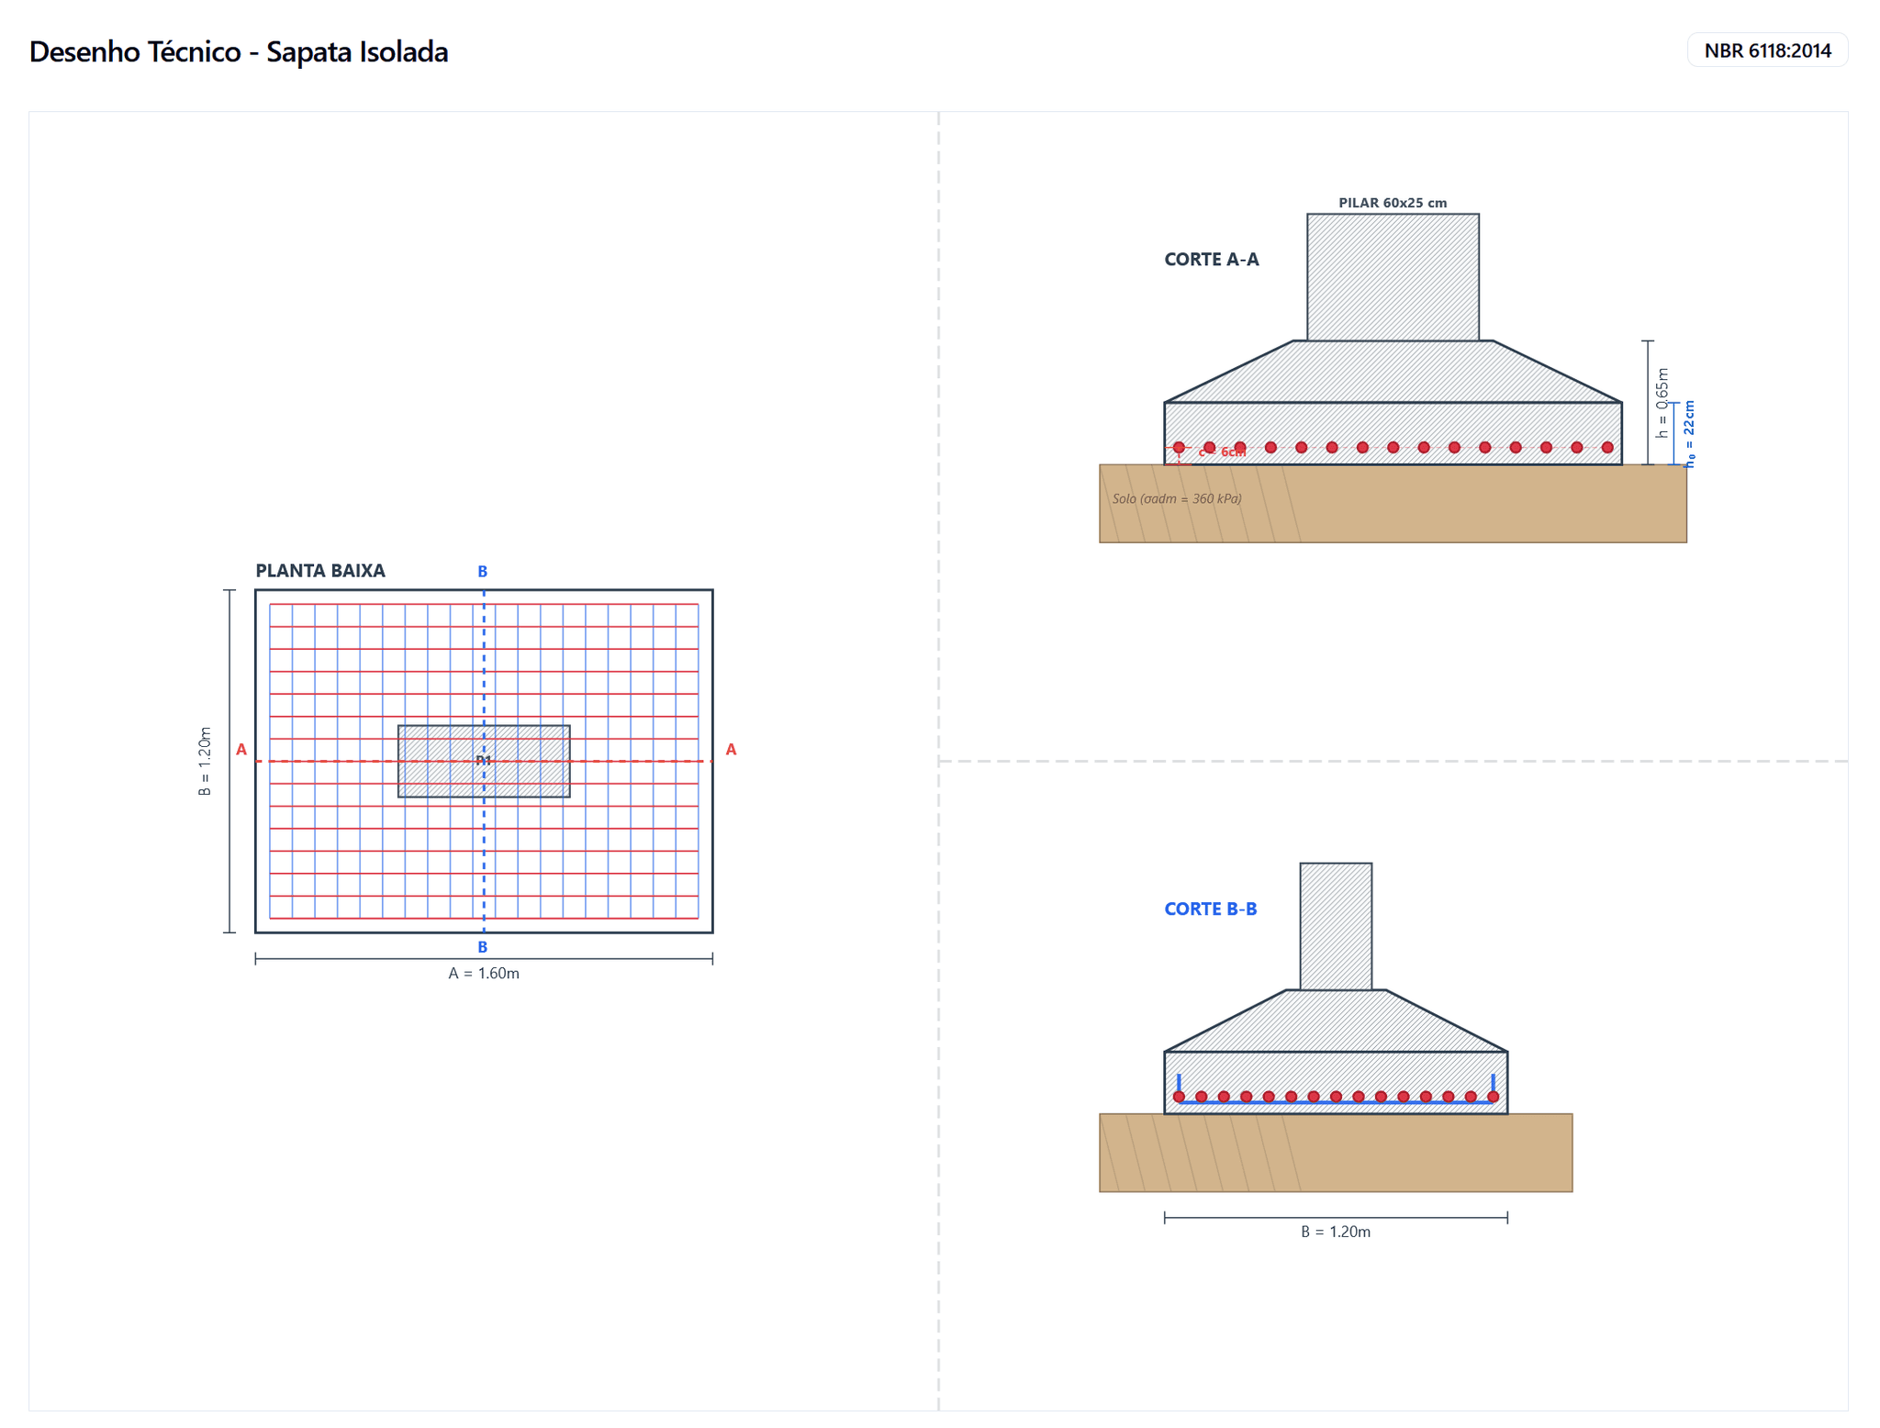Click the A = 1.60m dimension text
1880x1428 pixels.
point(483,973)
